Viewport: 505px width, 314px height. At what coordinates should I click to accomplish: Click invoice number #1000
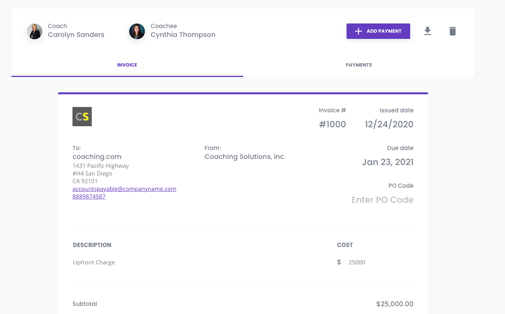[x=332, y=124]
